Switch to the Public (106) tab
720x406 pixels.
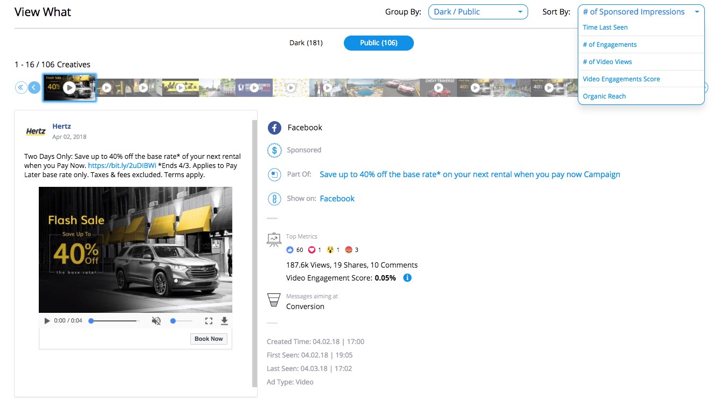pos(378,43)
